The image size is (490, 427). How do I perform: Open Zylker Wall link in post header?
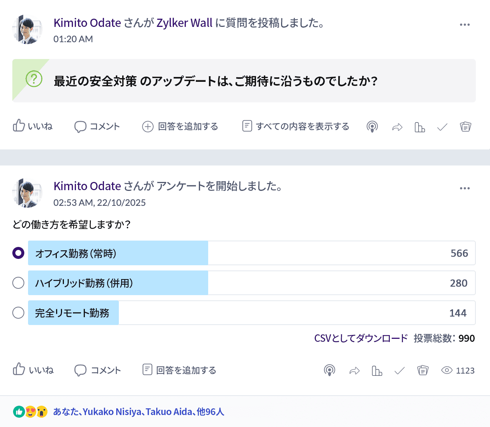[184, 23]
